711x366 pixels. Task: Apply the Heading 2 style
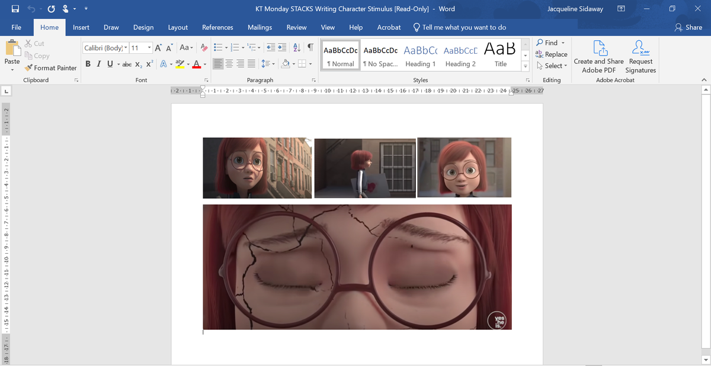[x=460, y=56]
